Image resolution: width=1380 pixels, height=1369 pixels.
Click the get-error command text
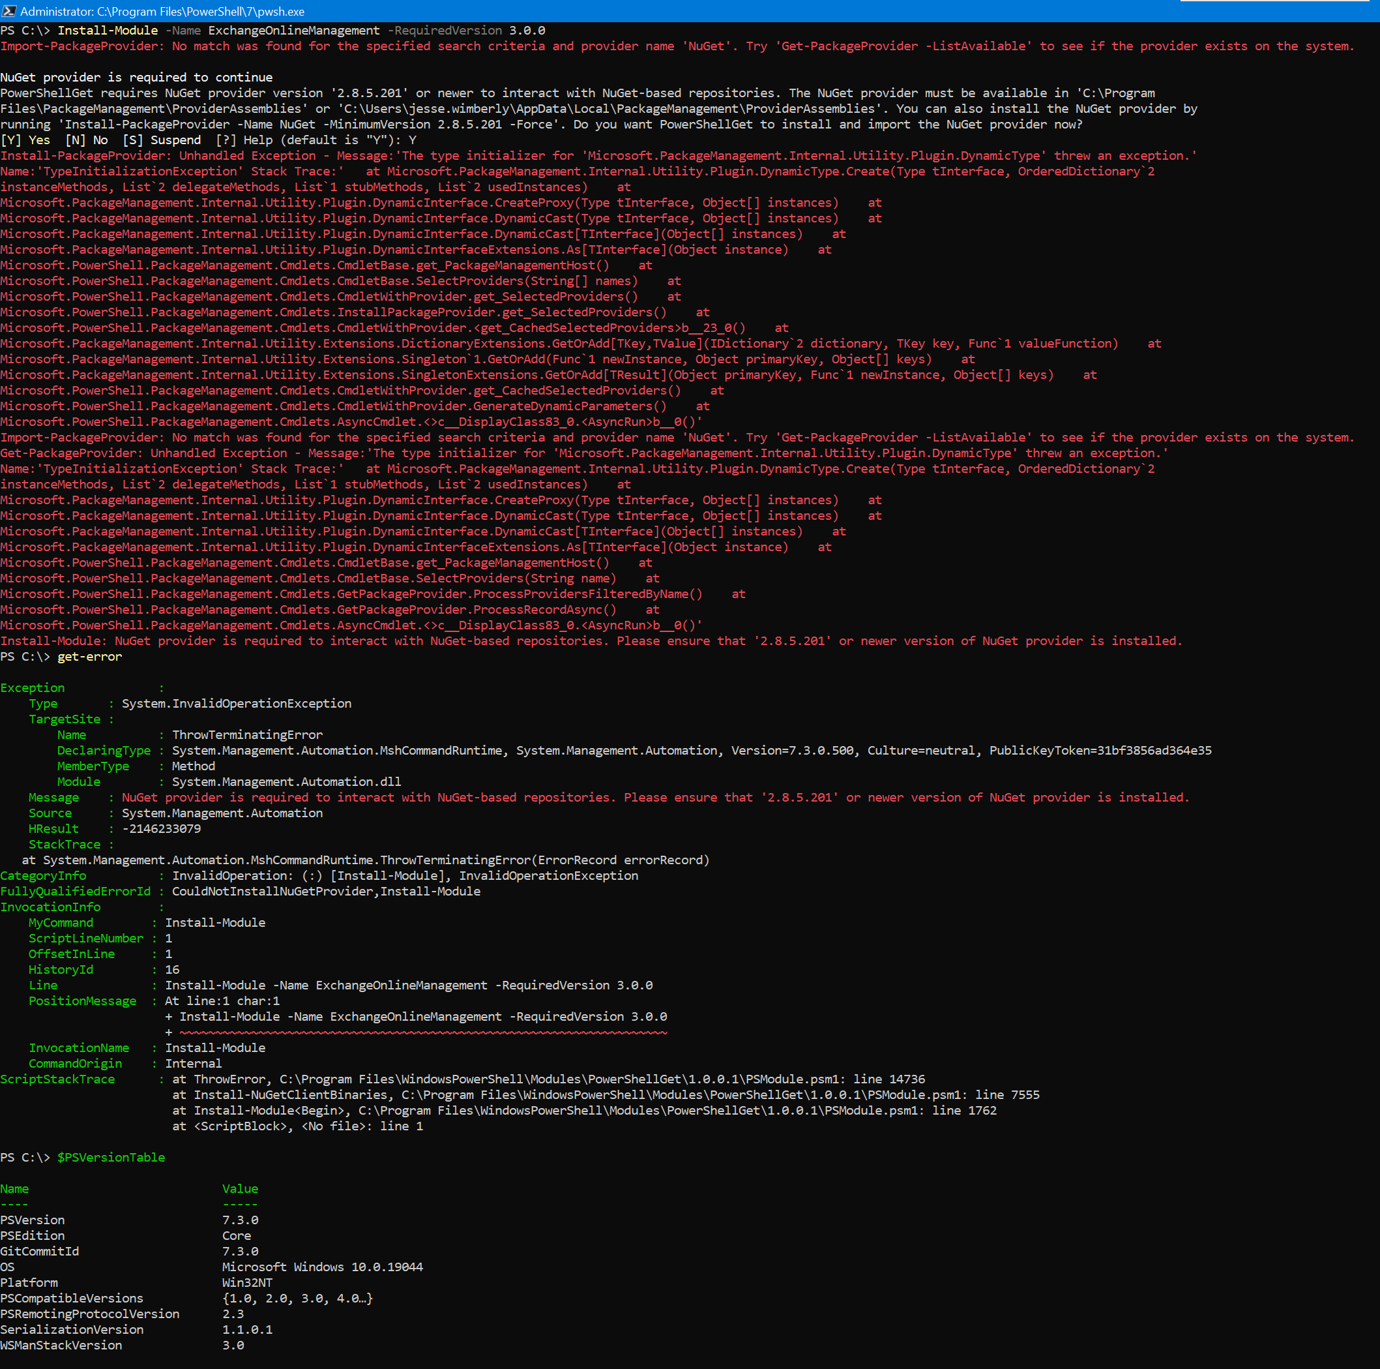click(x=89, y=657)
